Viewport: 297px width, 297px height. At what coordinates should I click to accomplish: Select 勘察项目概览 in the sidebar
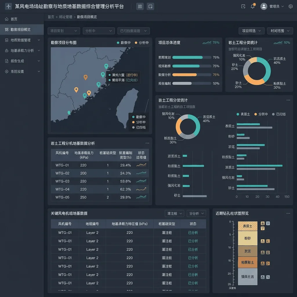[x=22, y=30]
